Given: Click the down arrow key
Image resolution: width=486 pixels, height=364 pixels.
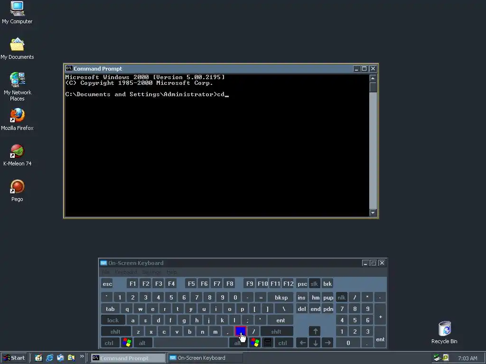Looking at the screenshot, I should click(x=315, y=343).
